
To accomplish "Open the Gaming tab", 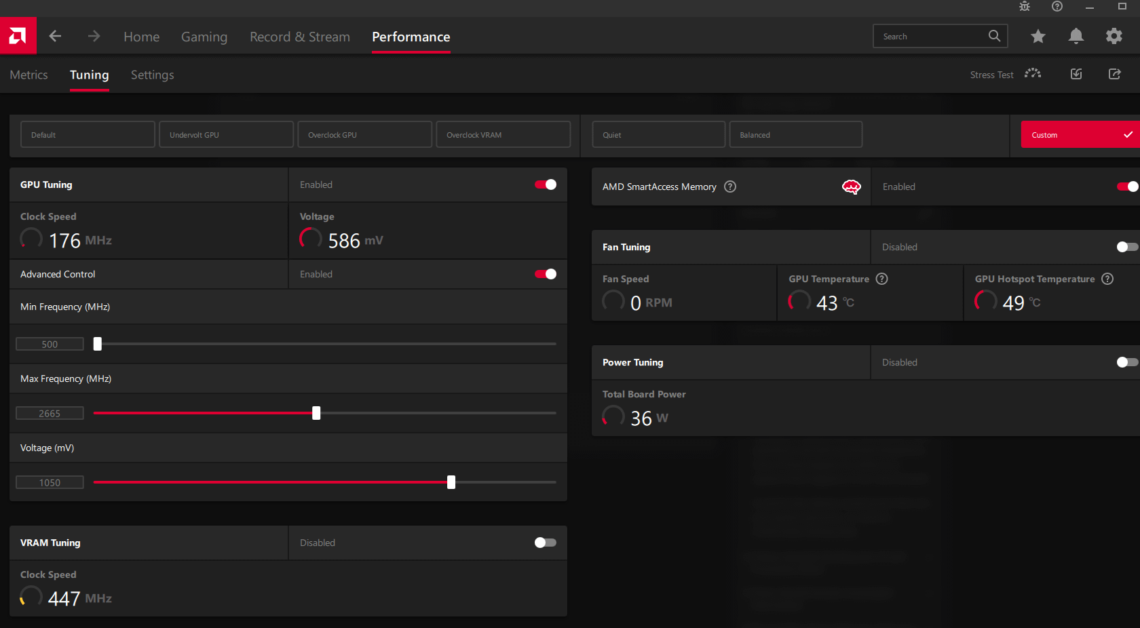I will [204, 37].
